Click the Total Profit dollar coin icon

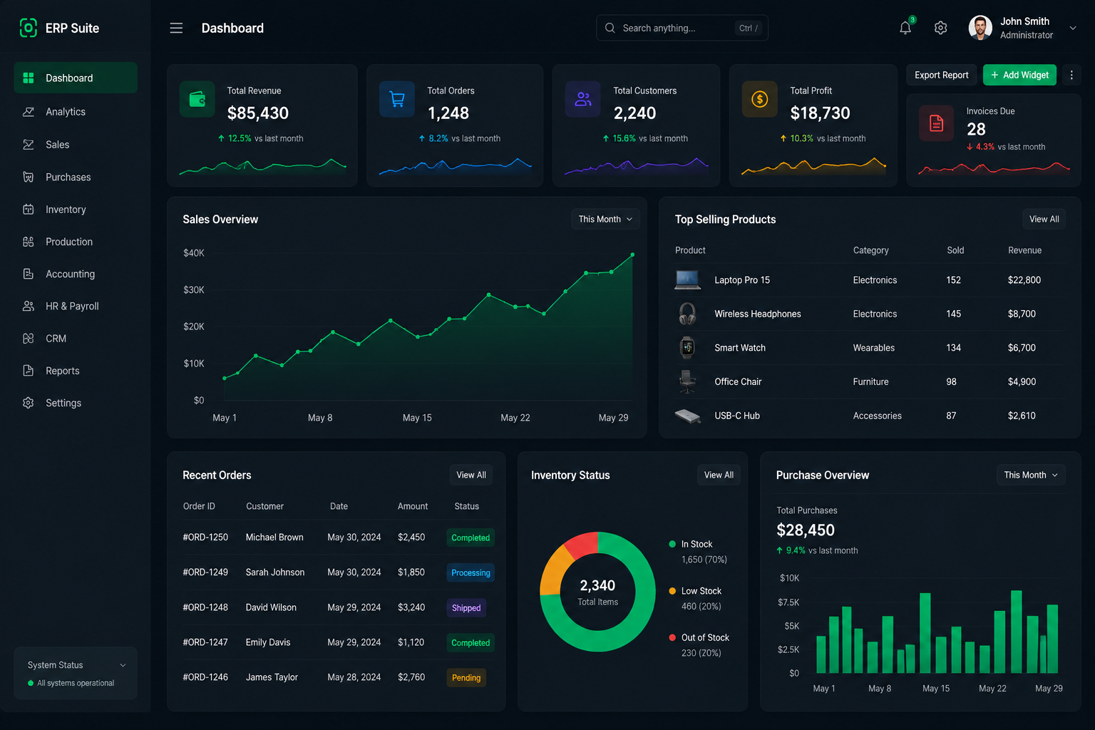[x=760, y=99]
